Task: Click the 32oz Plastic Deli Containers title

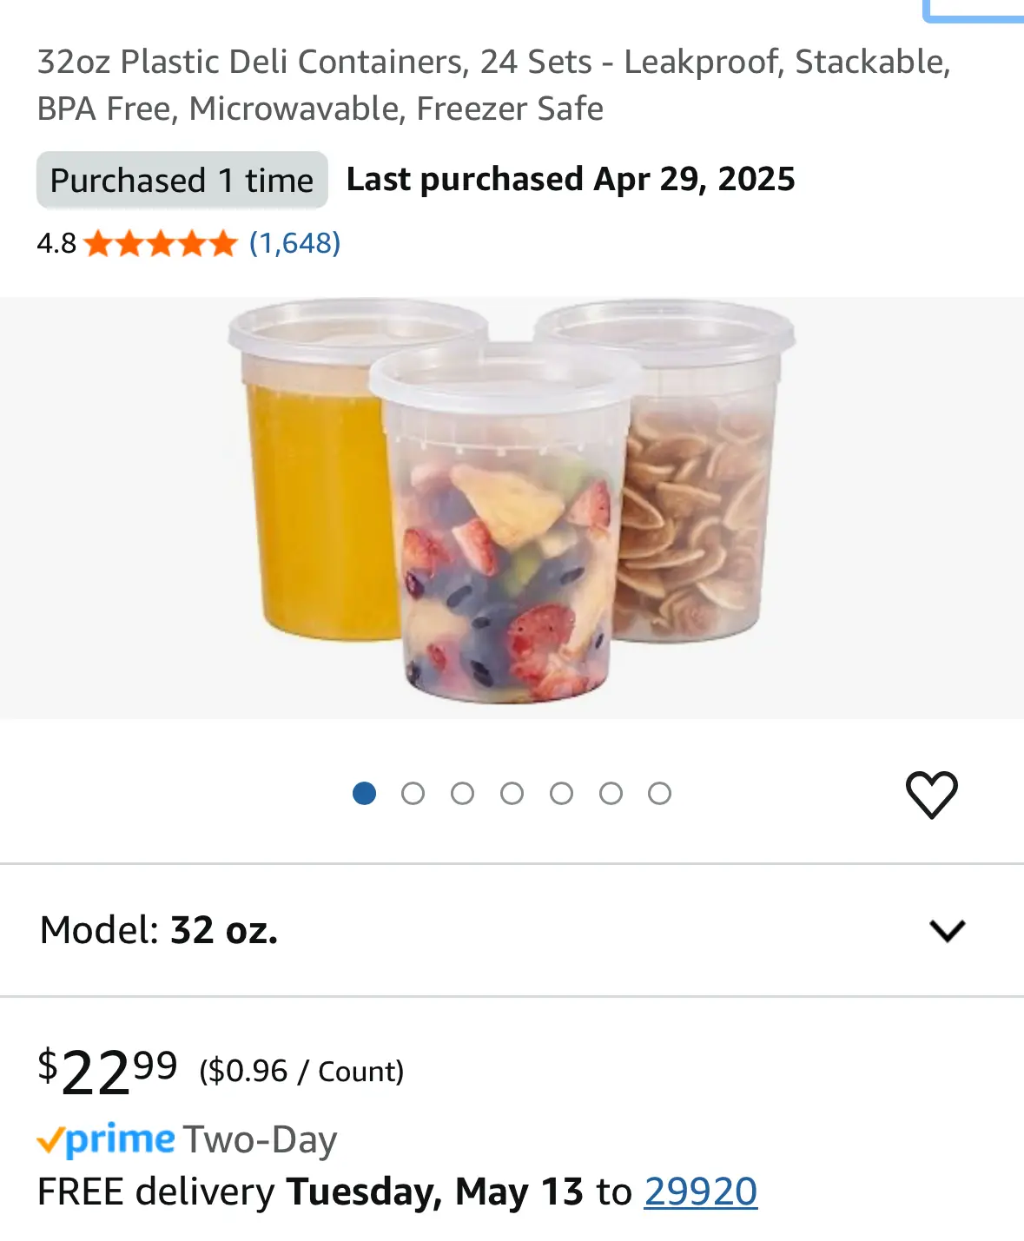Action: [494, 85]
